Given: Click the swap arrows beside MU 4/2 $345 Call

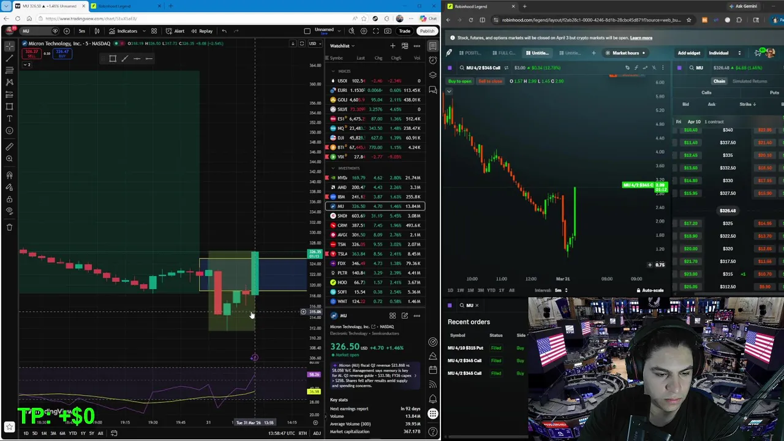Looking at the screenshot, I should coord(505,67).
